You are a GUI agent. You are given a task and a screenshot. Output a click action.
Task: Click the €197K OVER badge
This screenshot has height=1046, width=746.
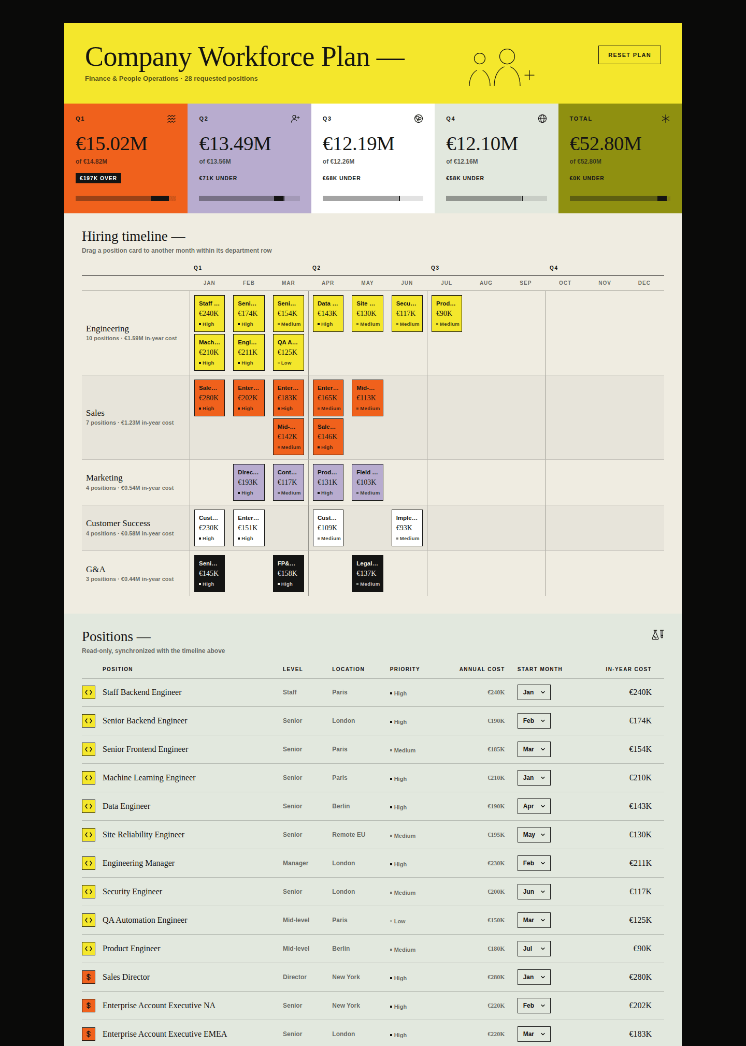pyautogui.click(x=98, y=178)
